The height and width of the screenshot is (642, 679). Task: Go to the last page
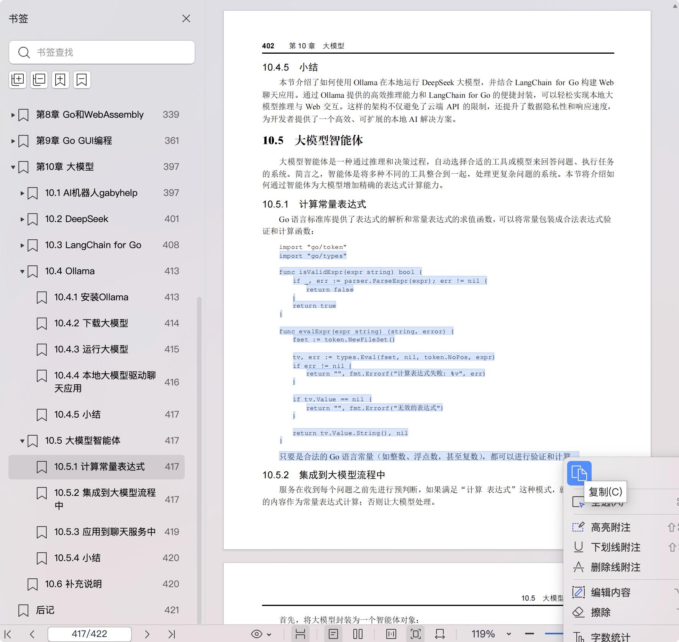(x=171, y=634)
